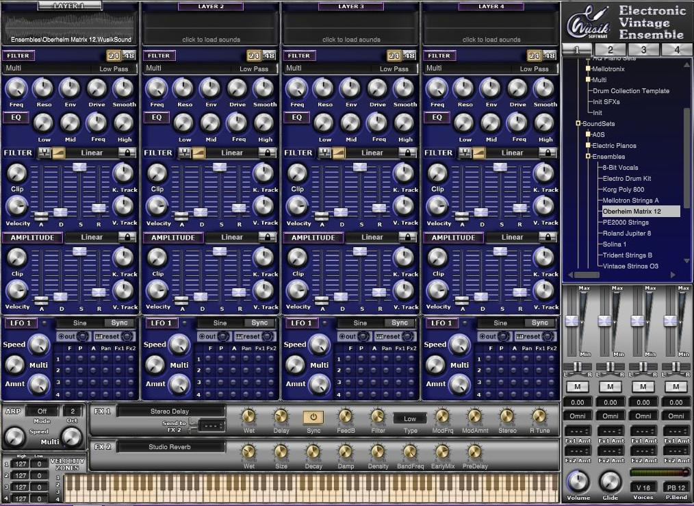Open the FX 2 Studio Reverb effect selector
The width and height of the screenshot is (694, 506).
click(170, 446)
